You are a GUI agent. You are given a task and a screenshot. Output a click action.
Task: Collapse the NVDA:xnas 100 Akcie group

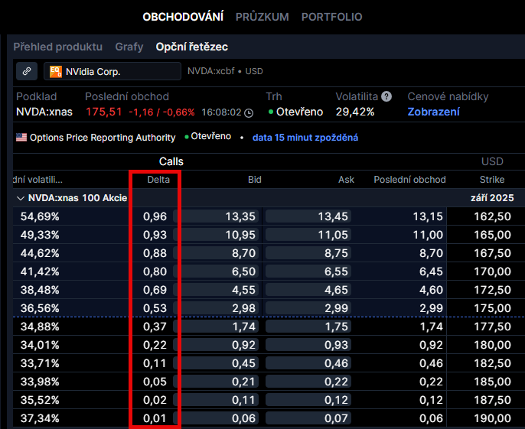(x=21, y=198)
